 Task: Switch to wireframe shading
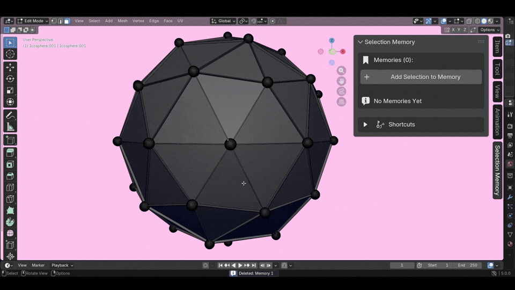tap(477, 21)
